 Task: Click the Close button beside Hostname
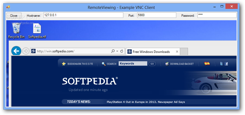tap(14, 15)
